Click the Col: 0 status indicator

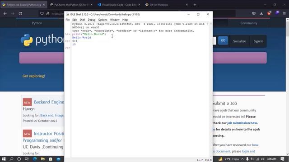(208, 160)
